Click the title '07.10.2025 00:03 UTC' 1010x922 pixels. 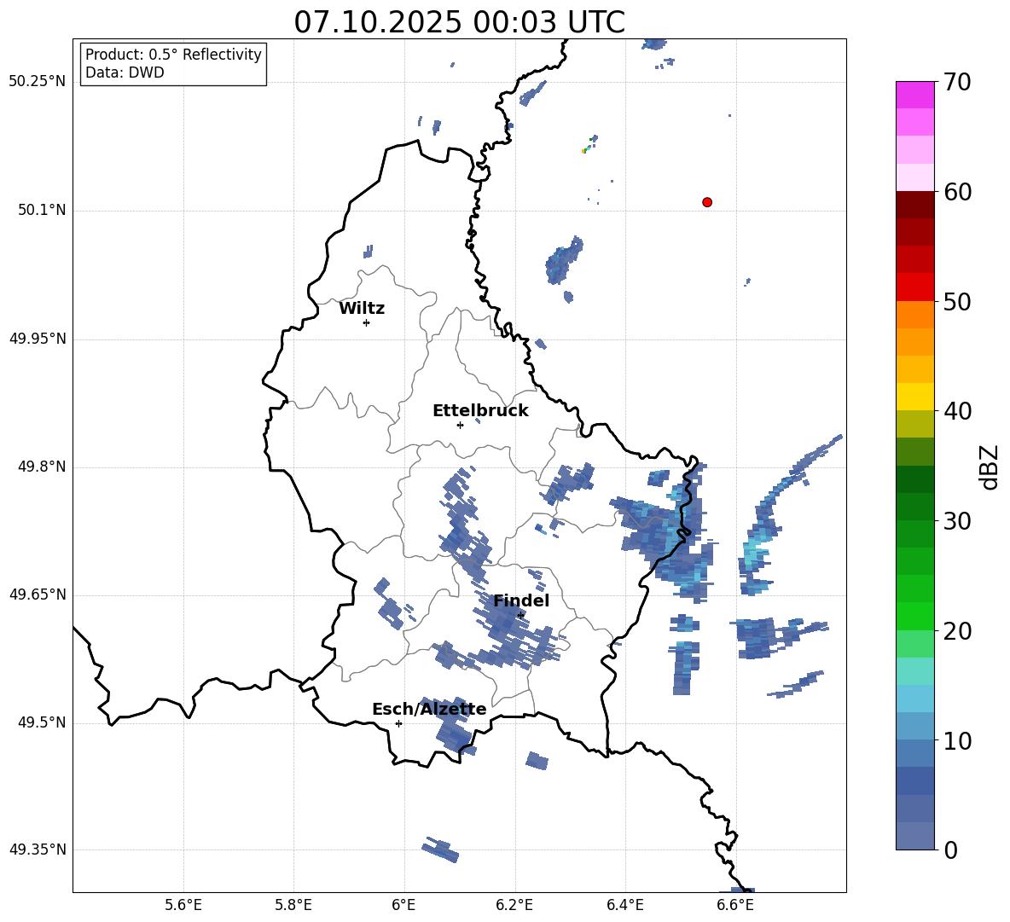click(459, 22)
